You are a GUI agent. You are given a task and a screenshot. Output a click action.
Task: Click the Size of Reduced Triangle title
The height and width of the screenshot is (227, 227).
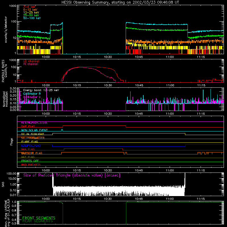(x=72, y=175)
